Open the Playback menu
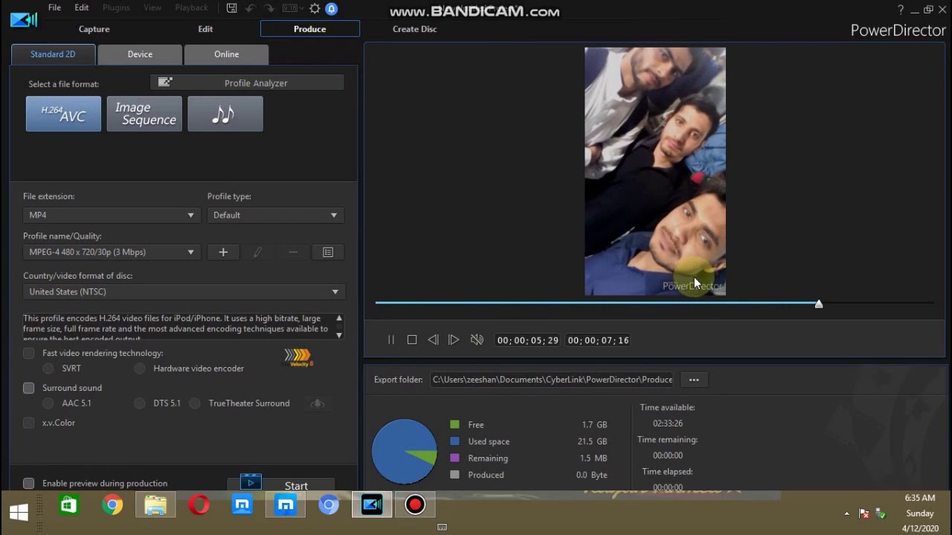The height and width of the screenshot is (535, 952). pyautogui.click(x=191, y=7)
